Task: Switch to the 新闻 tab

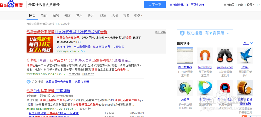Action: coord(44,16)
